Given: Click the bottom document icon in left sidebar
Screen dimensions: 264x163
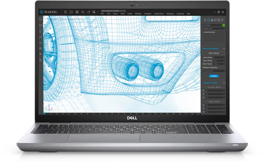Looking at the screenshot, I should coord(40,60).
